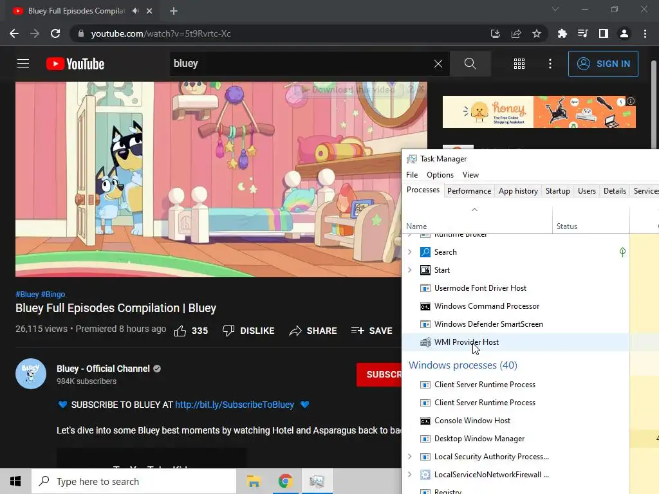Expand the Search process
Screen dimensions: 659x494
[x=410, y=252]
